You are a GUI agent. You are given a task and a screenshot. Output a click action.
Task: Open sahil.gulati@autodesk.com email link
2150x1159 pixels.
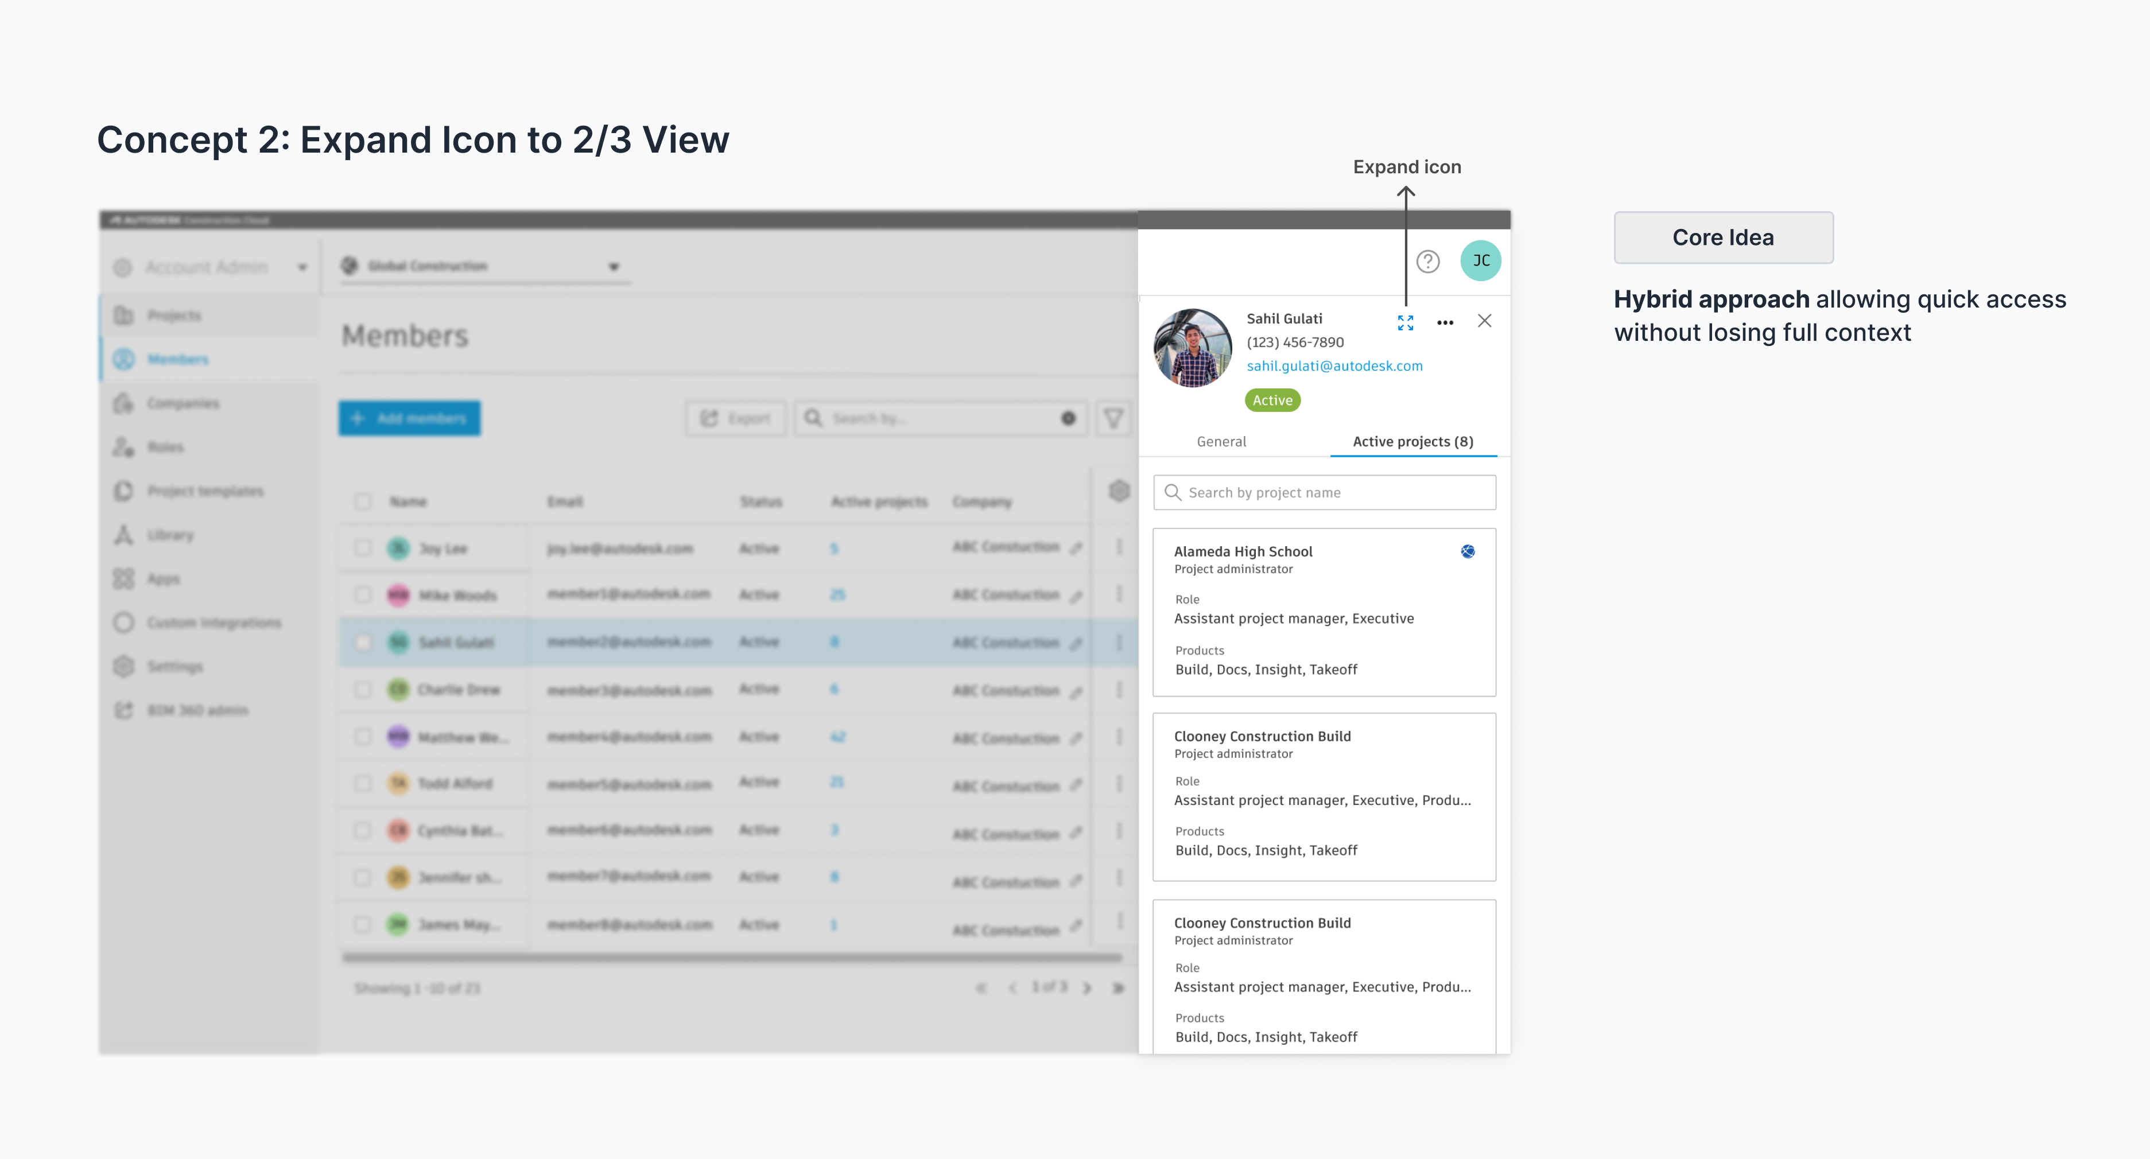click(1334, 365)
